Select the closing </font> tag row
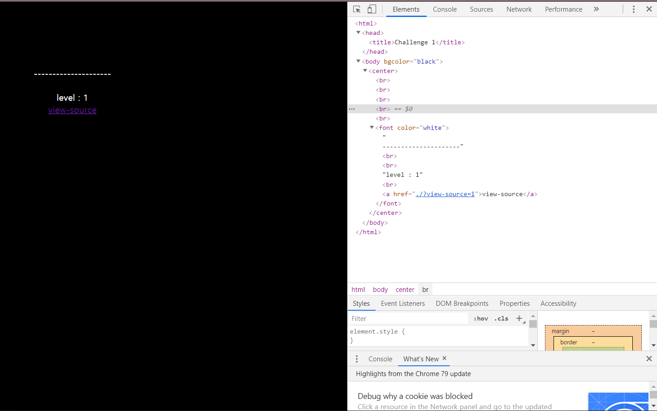This screenshot has width=657, height=411. (388, 203)
